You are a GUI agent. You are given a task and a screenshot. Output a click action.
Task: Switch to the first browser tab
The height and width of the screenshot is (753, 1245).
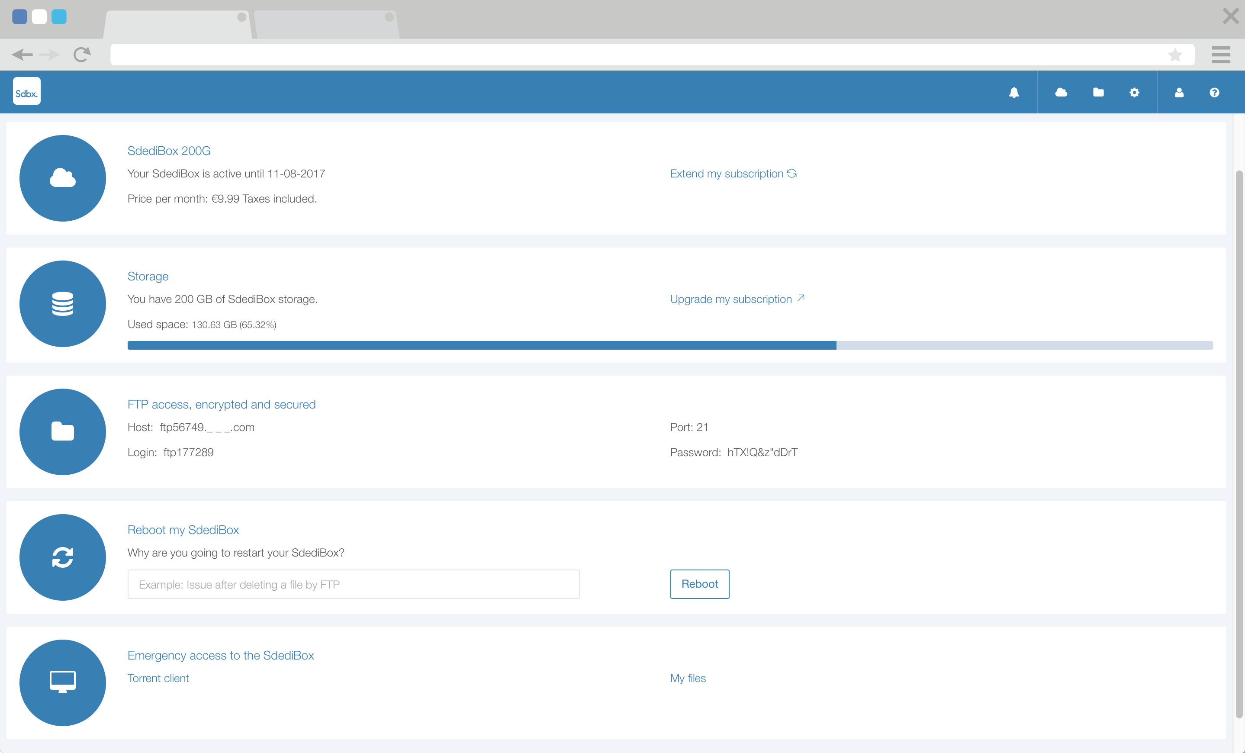pyautogui.click(x=177, y=24)
